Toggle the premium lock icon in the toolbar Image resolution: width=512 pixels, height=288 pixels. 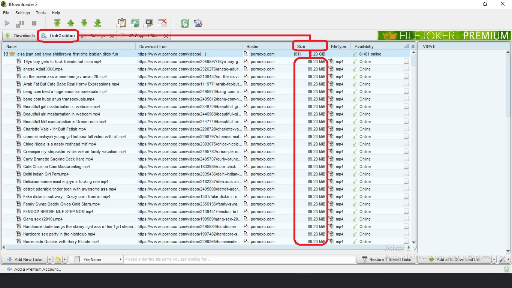tap(148, 23)
